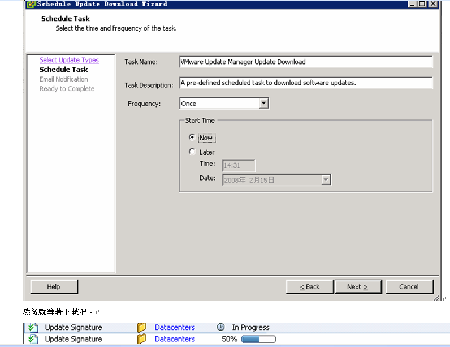
Task: Click the Datacenters folder icon in the In Progress row
Action: [x=141, y=327]
